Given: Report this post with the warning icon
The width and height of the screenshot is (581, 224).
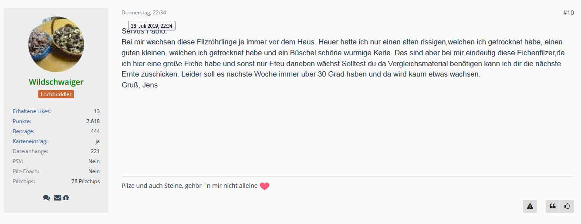Looking at the screenshot, I should click(530, 206).
